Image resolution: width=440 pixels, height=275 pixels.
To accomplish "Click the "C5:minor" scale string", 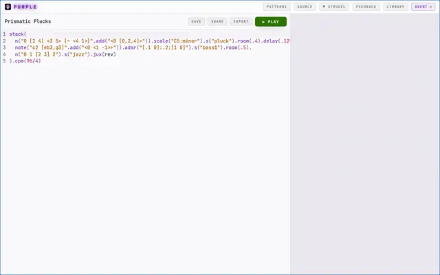I will (185, 41).
